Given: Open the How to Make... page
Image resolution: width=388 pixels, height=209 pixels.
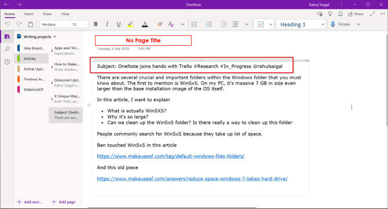Looking at the screenshot, I should [x=67, y=67].
